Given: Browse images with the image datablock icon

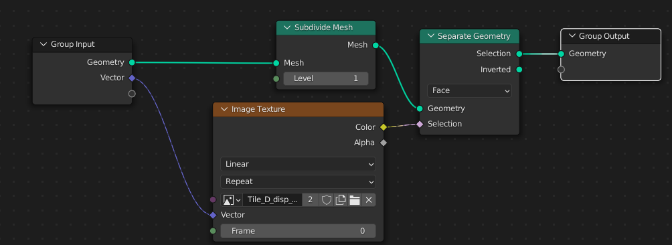Looking at the screenshot, I should tap(232, 199).
